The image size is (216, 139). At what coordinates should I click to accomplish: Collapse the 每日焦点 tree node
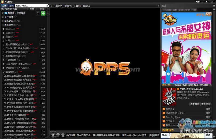click(x=3, y=25)
